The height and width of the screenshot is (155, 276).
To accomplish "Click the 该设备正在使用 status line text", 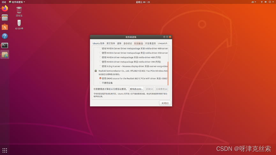I will (x=109, y=74).
